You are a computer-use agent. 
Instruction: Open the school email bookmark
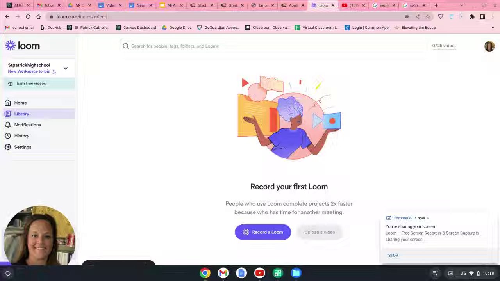[20, 28]
